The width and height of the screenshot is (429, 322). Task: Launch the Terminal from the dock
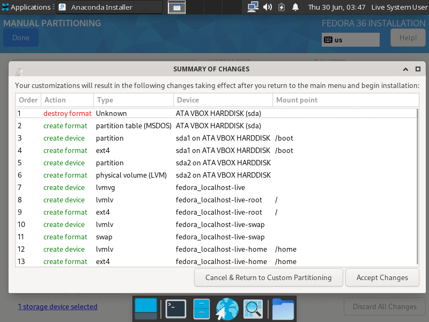pos(176,309)
